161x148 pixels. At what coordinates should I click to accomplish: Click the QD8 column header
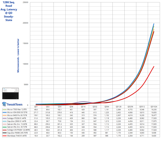pos(71,107)
